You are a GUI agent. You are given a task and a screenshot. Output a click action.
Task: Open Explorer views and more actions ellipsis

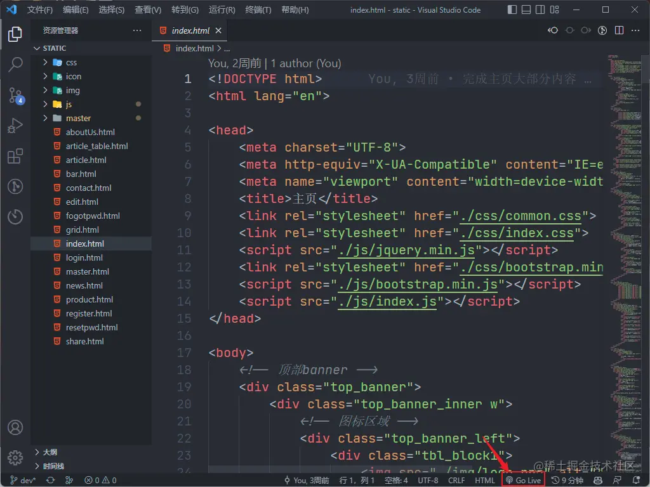137,30
